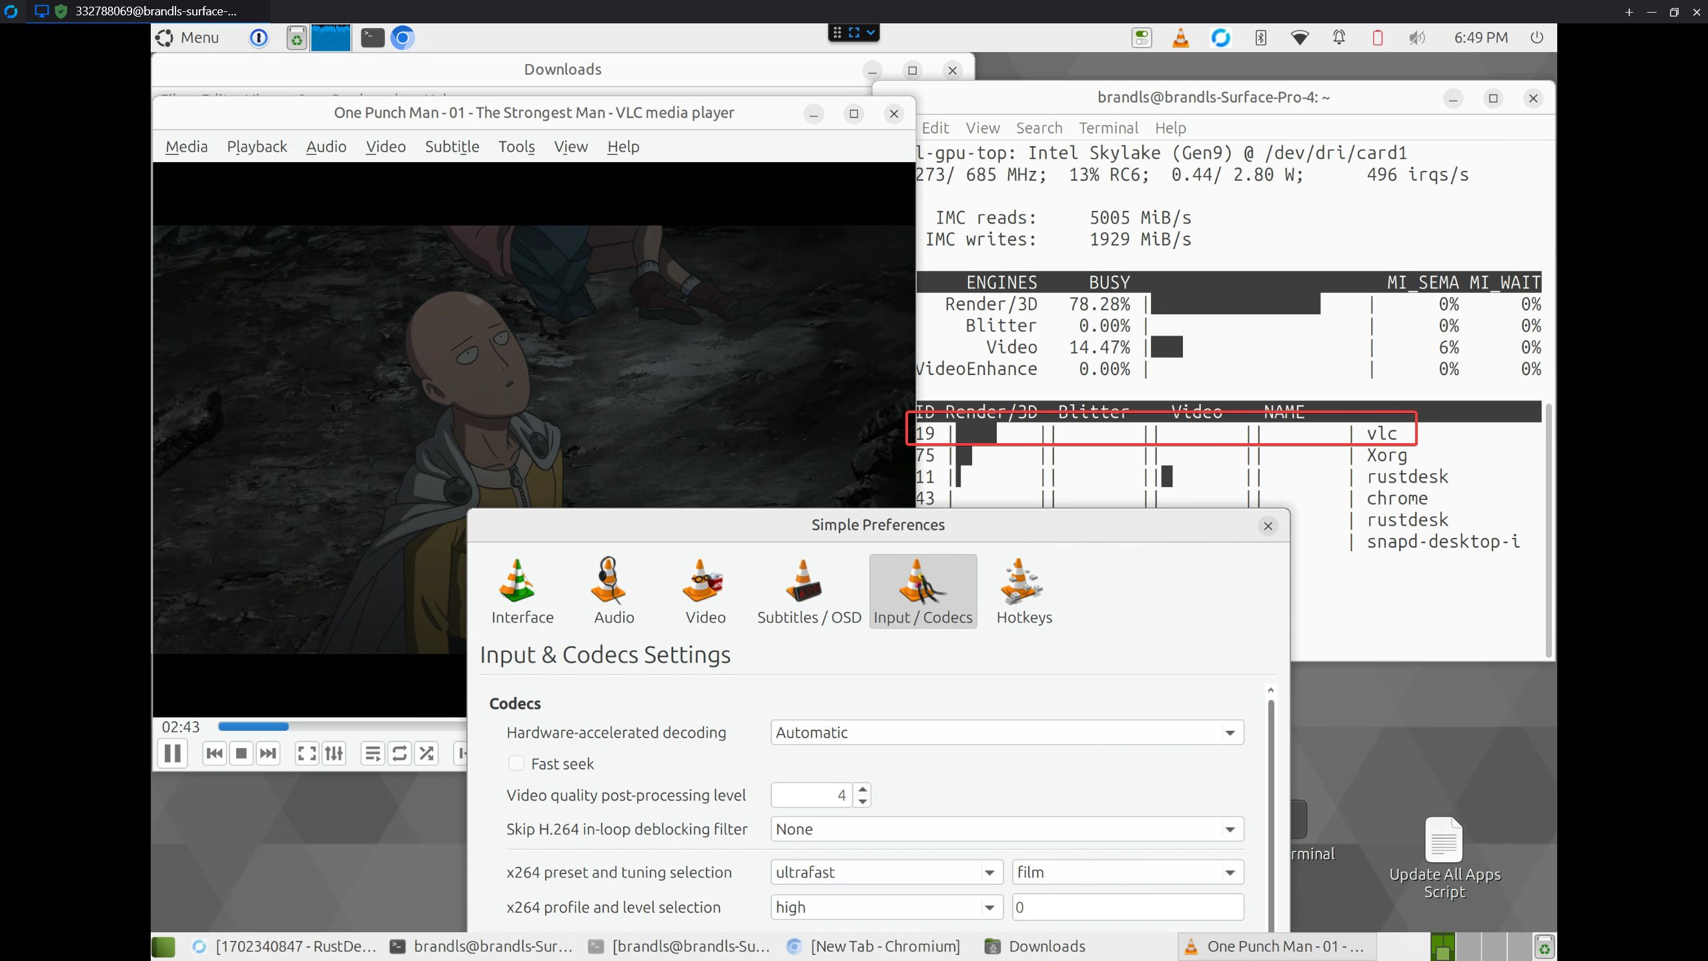This screenshot has height=961, width=1708.
Task: Expand Hardware-accelerated decoding dropdown
Action: 1006,733
